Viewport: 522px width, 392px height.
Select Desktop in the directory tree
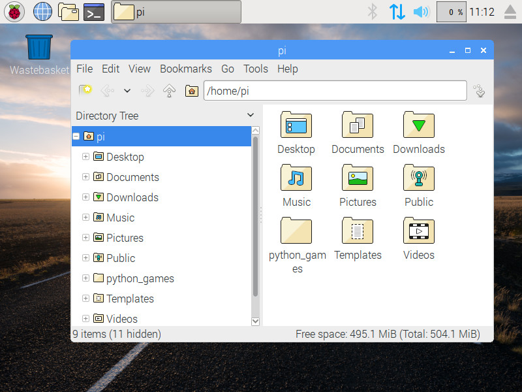(x=125, y=157)
